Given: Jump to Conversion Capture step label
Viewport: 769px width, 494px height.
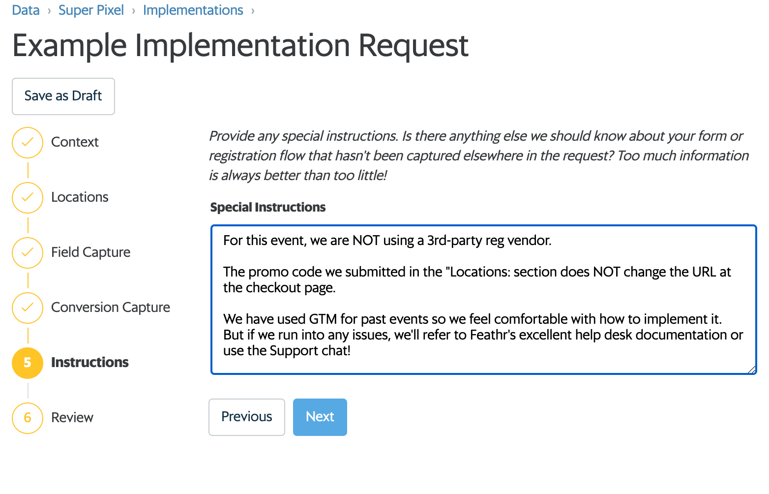Looking at the screenshot, I should [111, 308].
